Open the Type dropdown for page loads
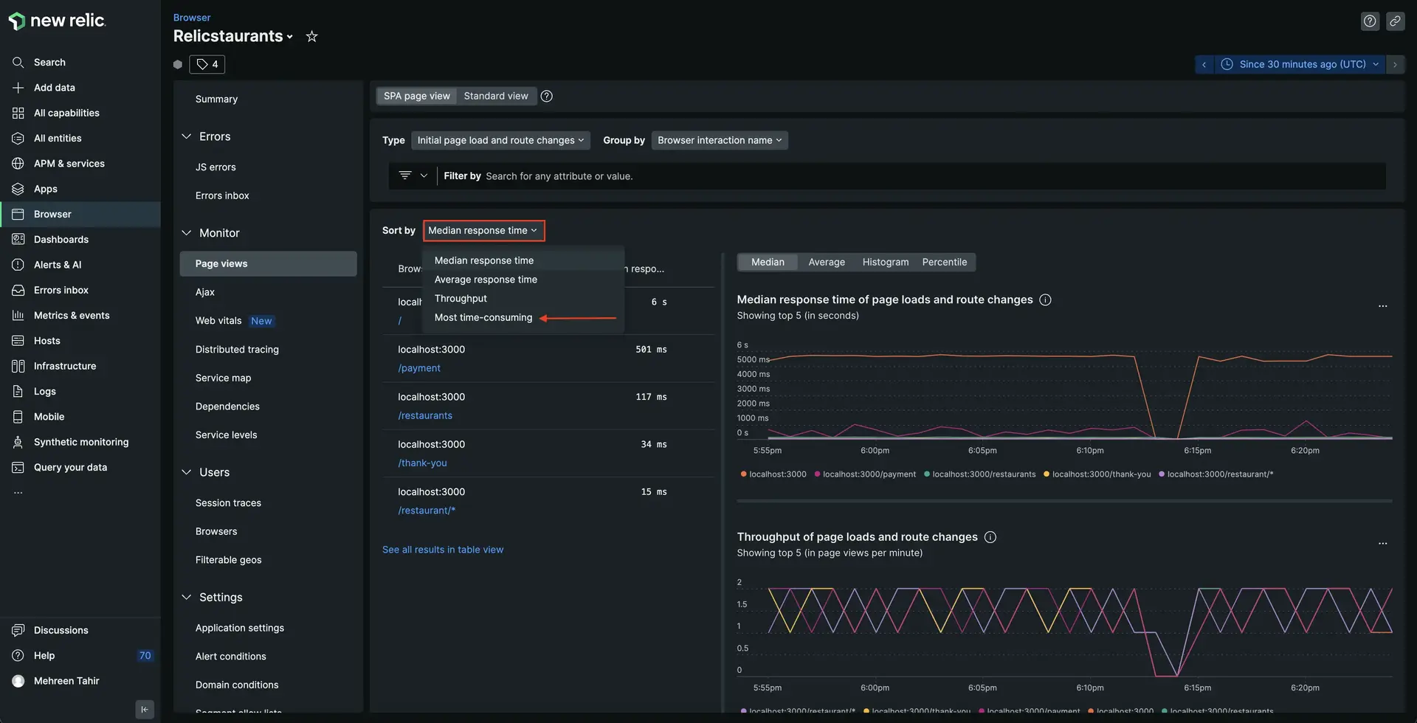Screen dimensions: 1417x723 click(500, 140)
